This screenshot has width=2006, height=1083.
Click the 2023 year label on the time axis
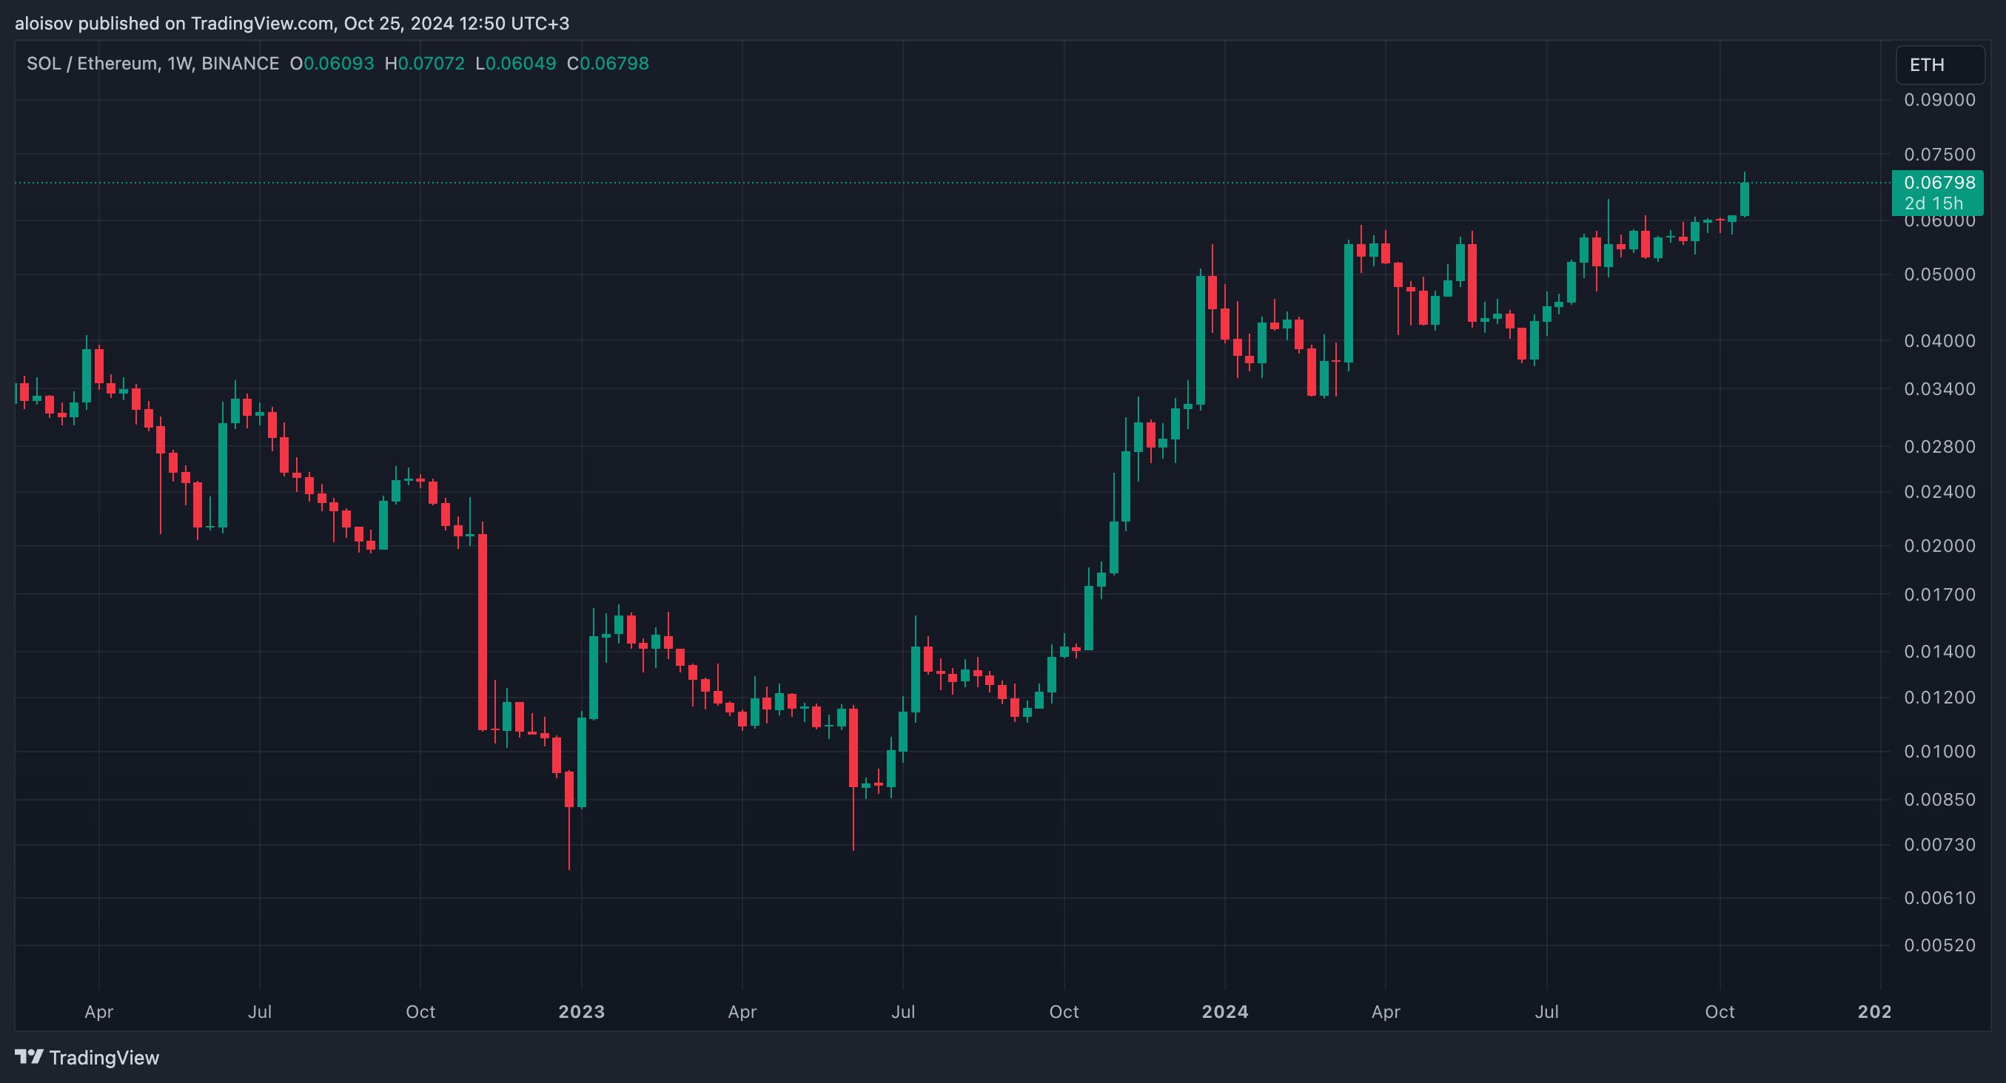(581, 1011)
